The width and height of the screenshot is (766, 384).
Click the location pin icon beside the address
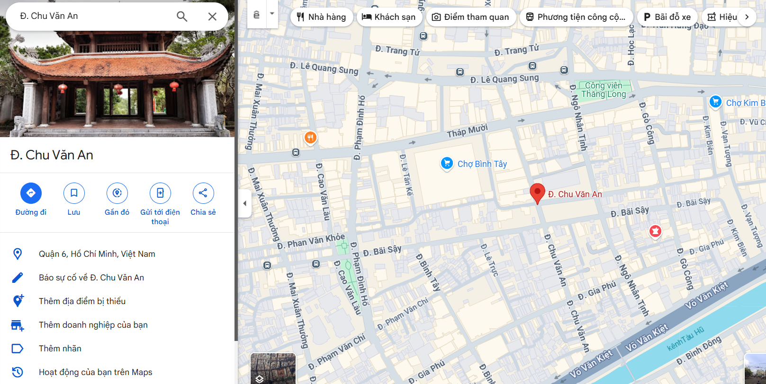tap(18, 254)
